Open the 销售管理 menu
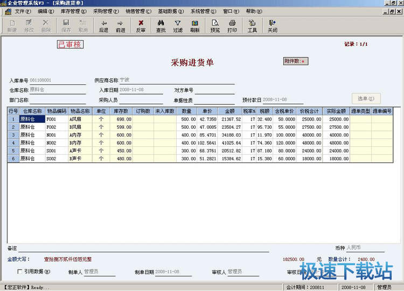404x291 pixels. coord(138,11)
